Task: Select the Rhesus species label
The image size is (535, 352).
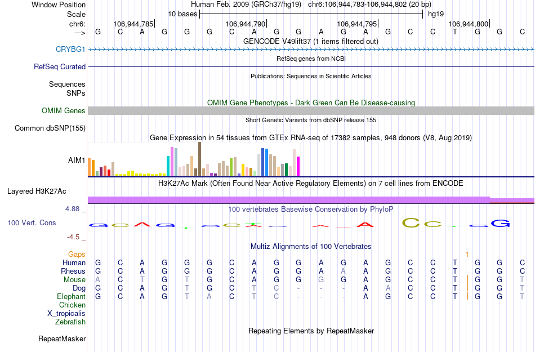Action: (73, 271)
